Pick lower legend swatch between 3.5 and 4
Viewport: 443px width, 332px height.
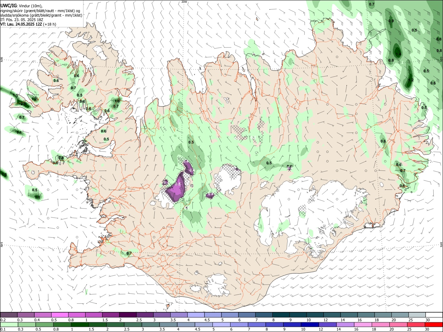(x=168, y=324)
